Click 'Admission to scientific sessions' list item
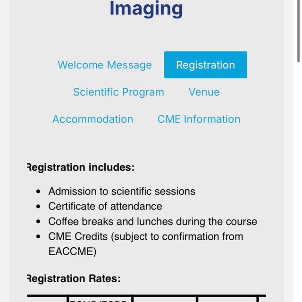Viewport: 302px width, 302px height. 122,192
